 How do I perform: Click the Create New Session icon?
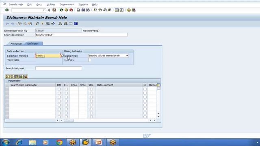117,10
